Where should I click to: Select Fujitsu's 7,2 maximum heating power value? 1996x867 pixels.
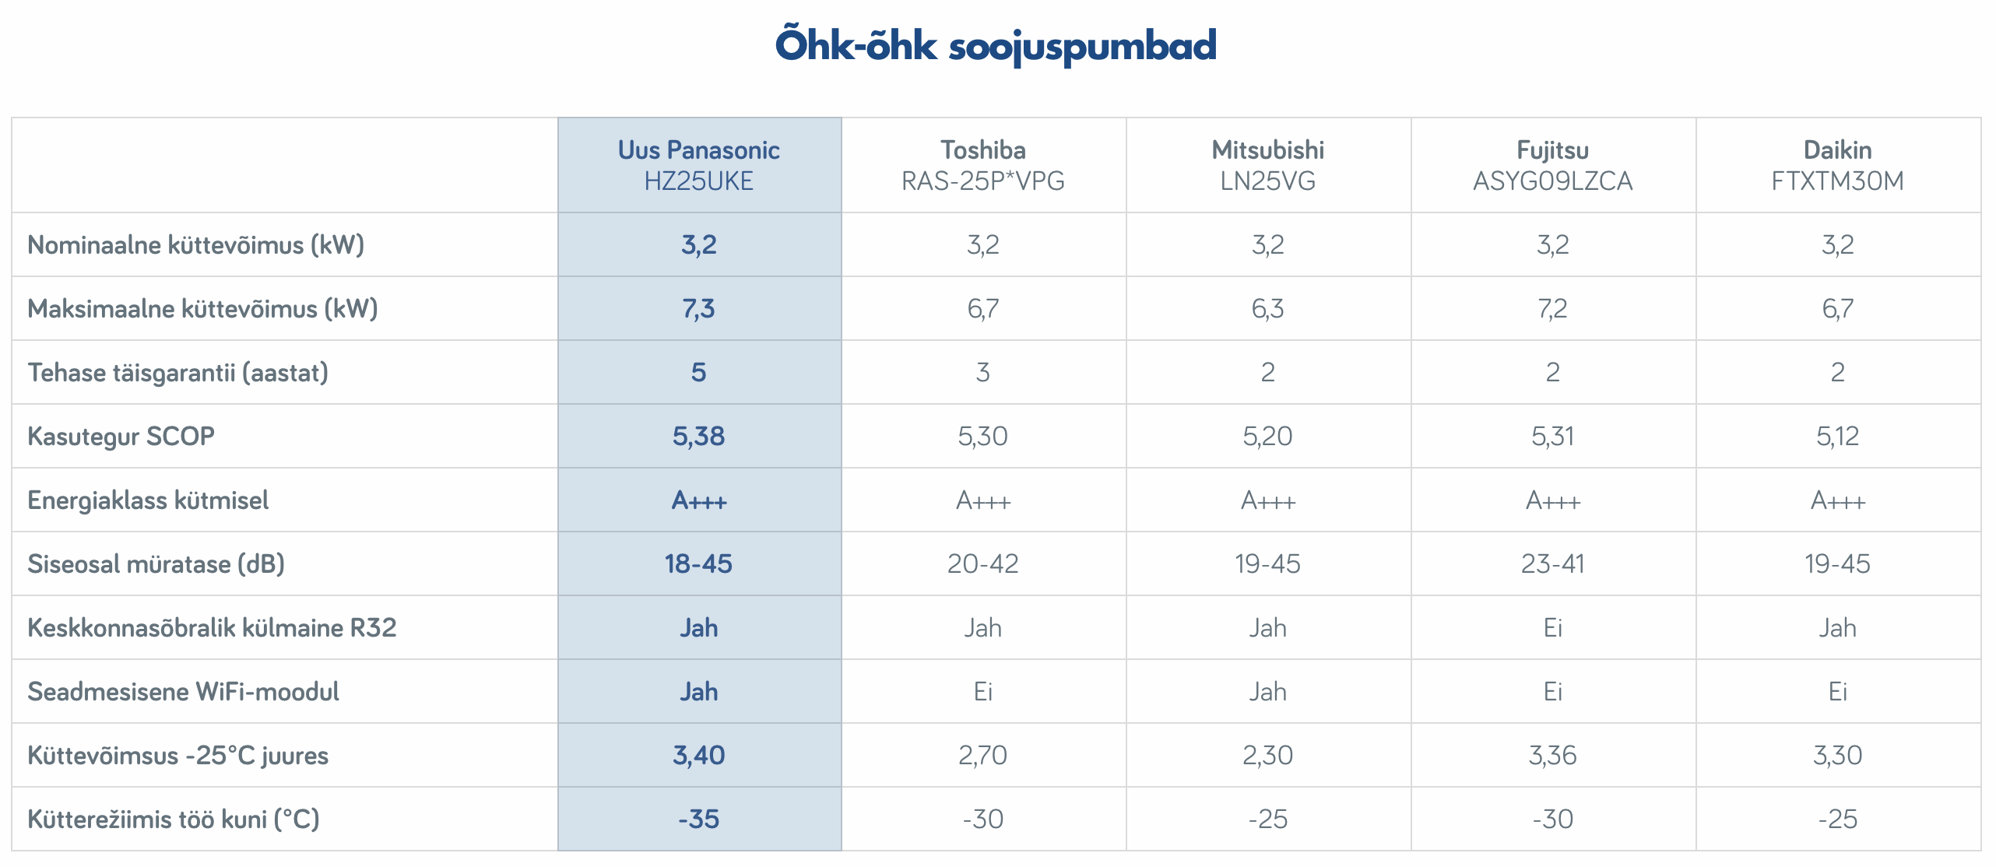[1552, 309]
